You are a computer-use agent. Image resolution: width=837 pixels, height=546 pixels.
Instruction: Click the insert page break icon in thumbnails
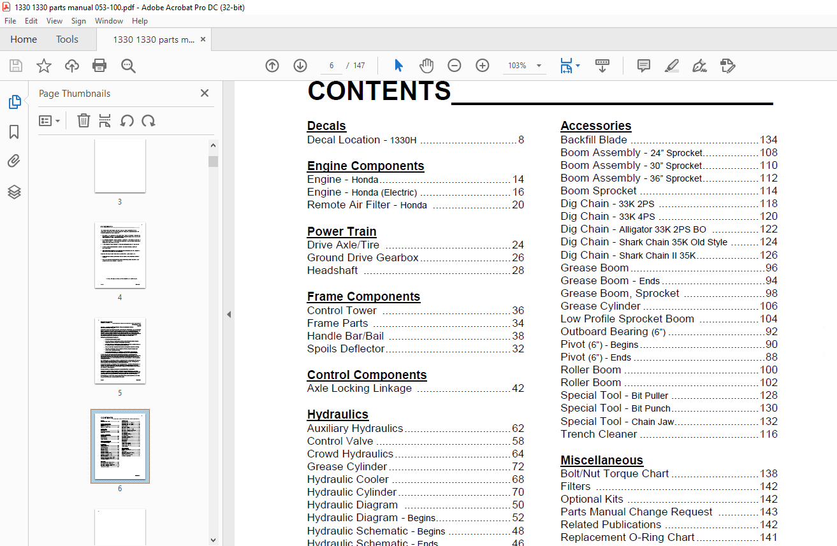[x=105, y=120]
